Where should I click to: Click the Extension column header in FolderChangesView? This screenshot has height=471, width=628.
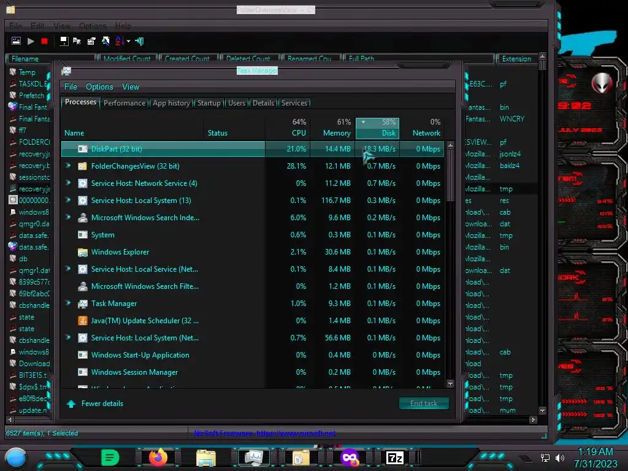516,59
